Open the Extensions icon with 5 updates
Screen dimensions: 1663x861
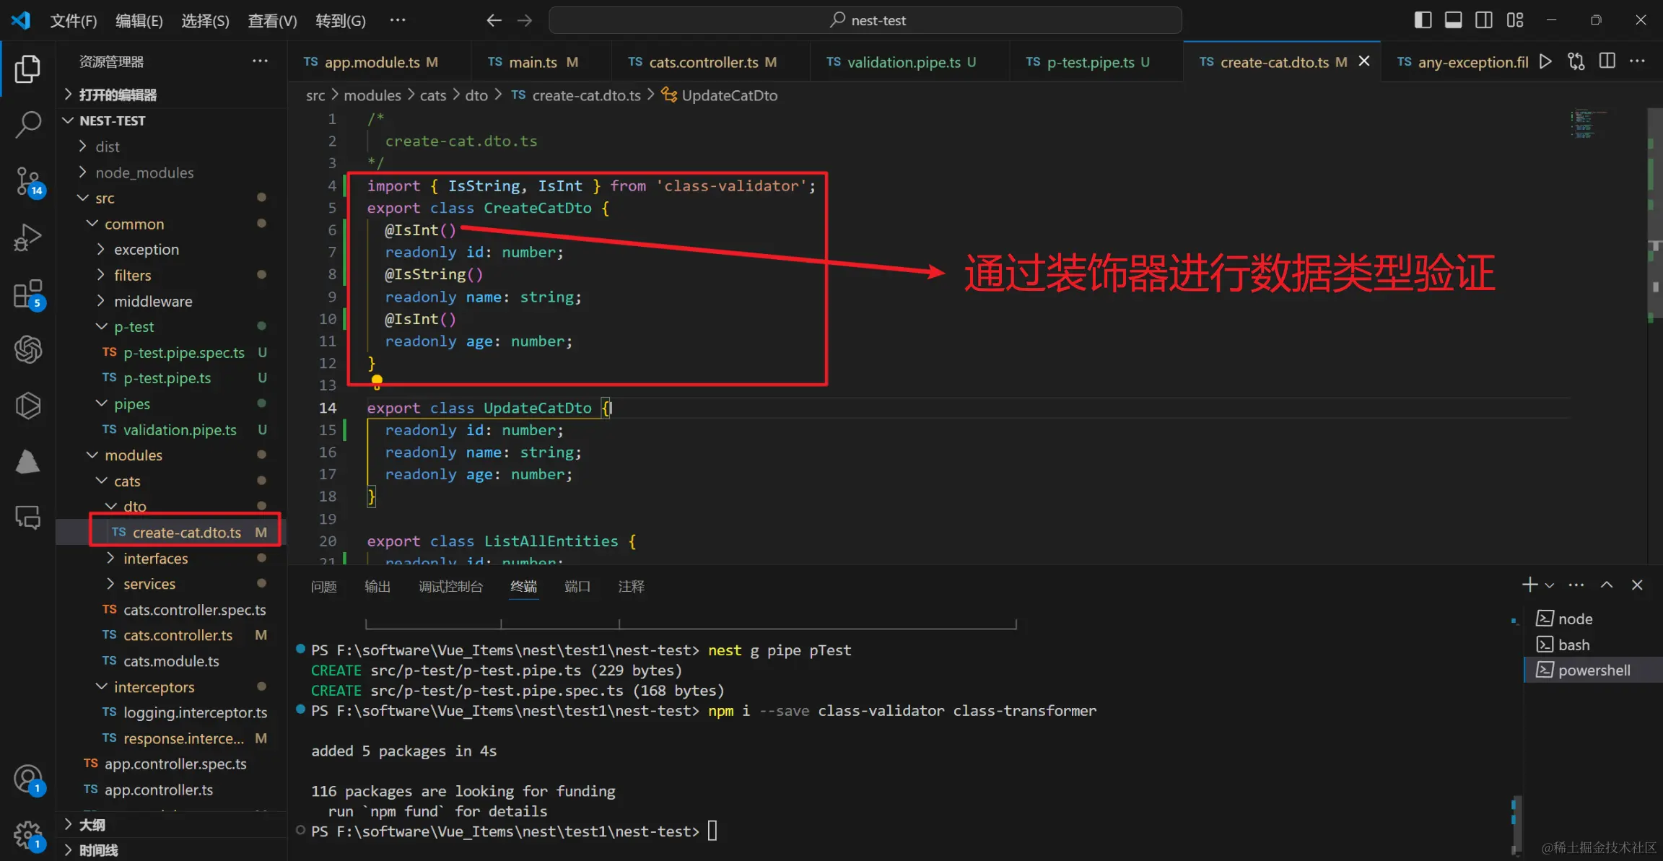pos(28,293)
